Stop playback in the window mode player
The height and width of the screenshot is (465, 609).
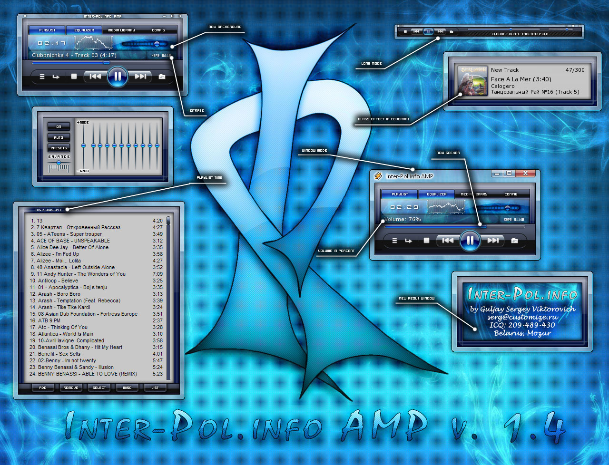point(426,241)
